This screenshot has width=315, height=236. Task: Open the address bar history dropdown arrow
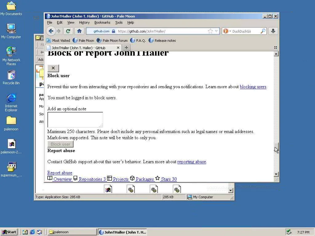pyautogui.click(x=216, y=31)
